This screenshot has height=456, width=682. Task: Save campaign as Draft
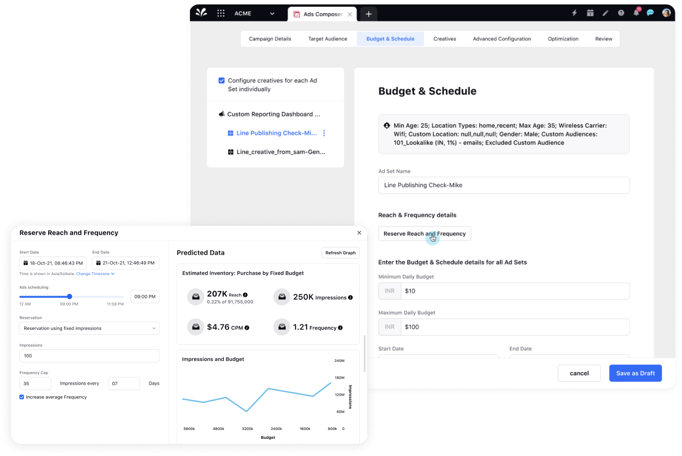pos(635,373)
